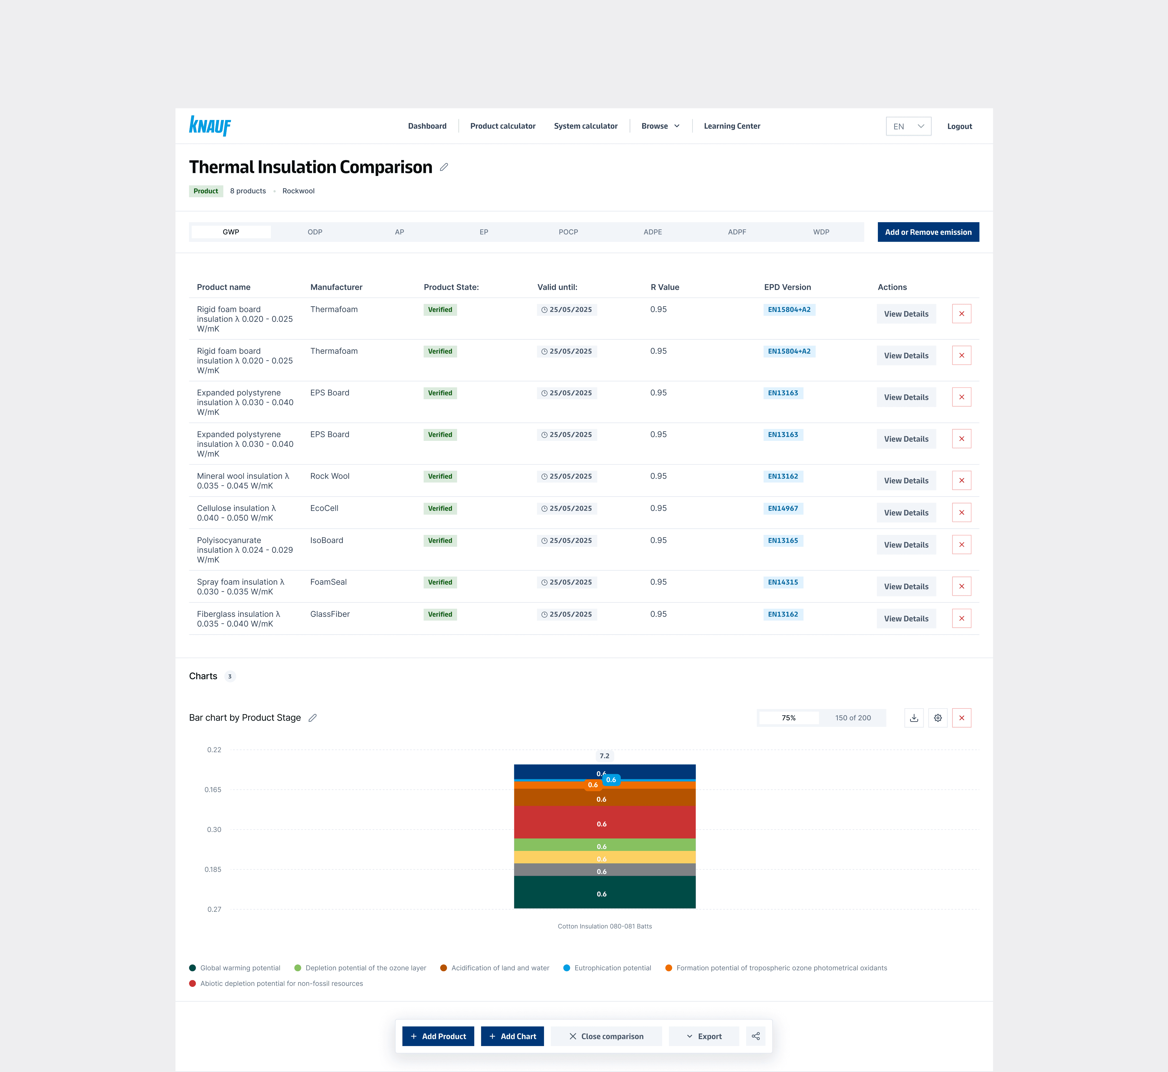Screen dimensions: 1168x1072
Task: Click the share icon in bottom toolbar
Action: pos(755,1036)
